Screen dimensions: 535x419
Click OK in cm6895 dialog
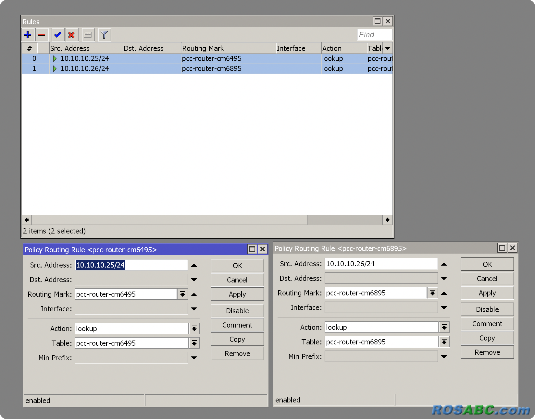487,264
